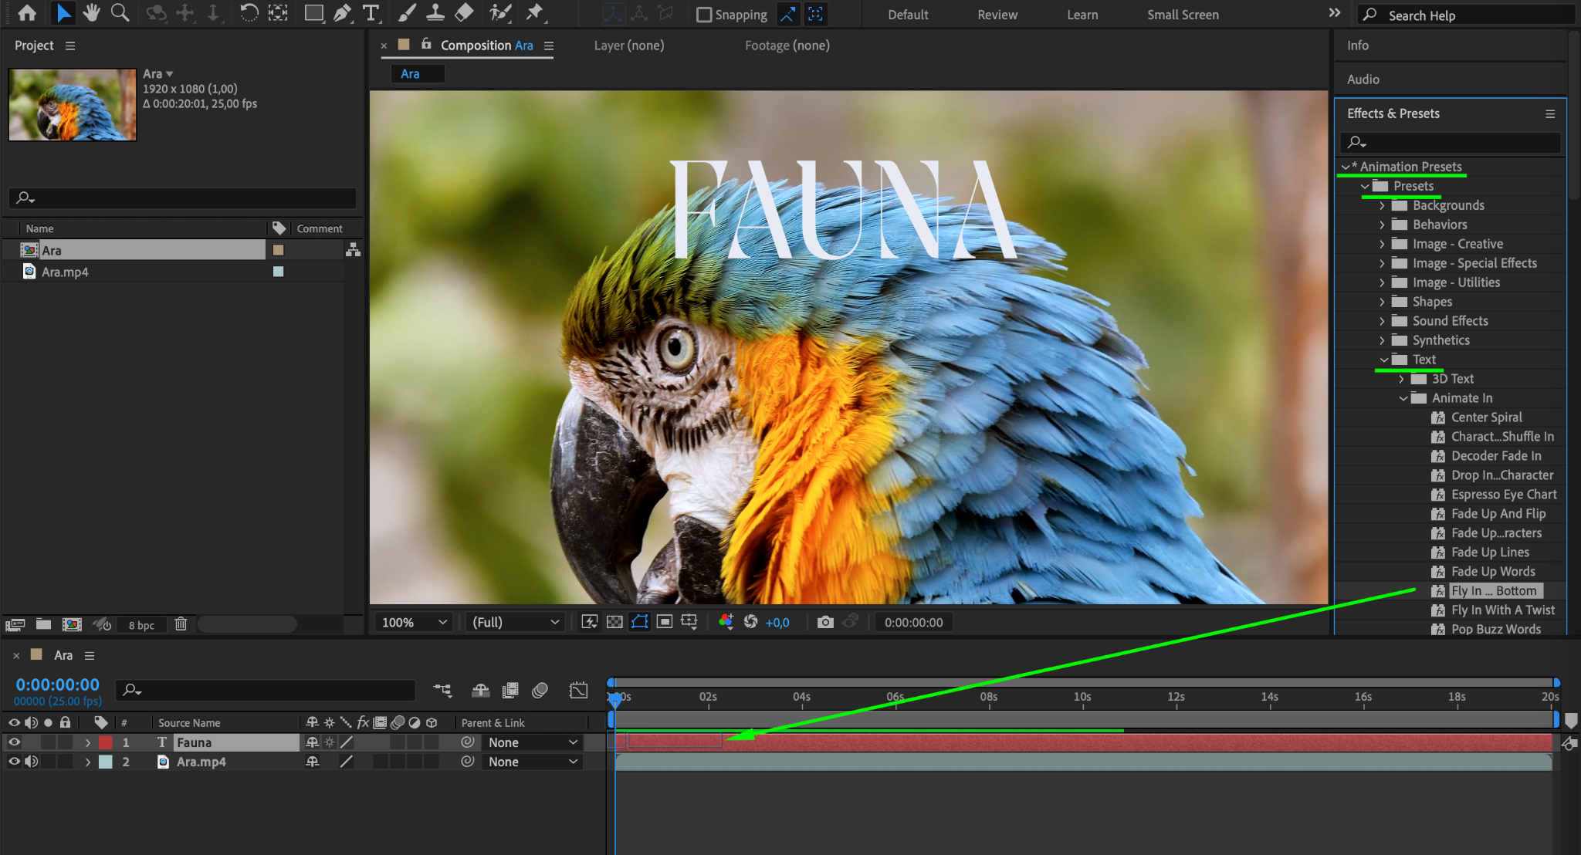
Task: Open the Learn workspace tab
Action: 1082,15
